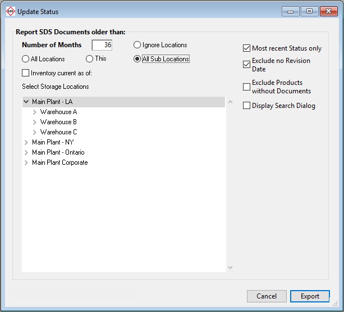Expand the Main Plant - Ontario node
The image size is (344, 312).
point(26,153)
